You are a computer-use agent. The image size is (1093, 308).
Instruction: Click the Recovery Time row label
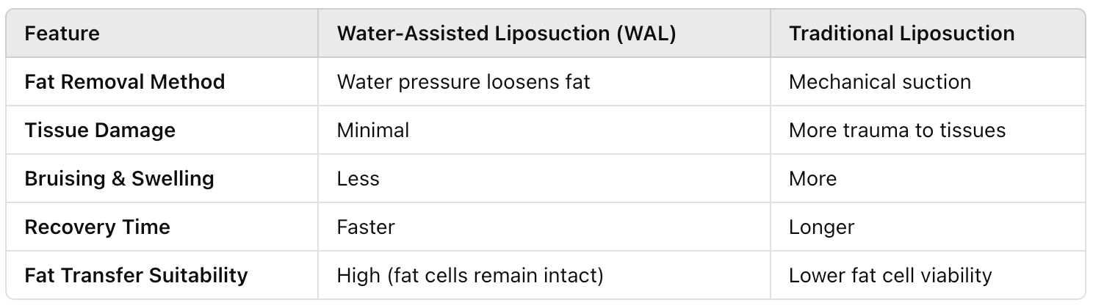97,227
